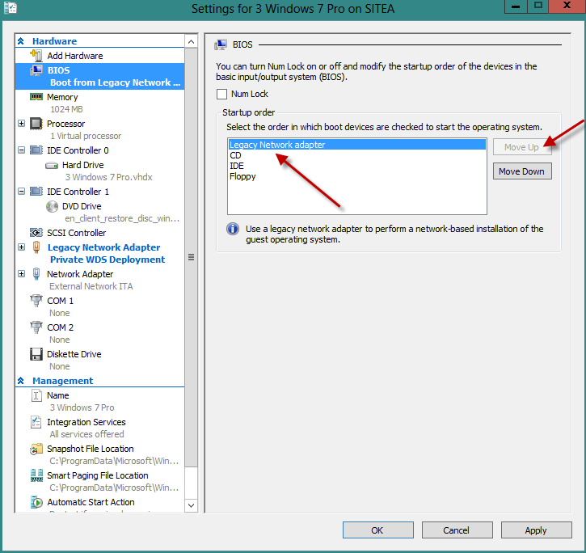
Task: Click OK to confirm settings
Action: coord(377,530)
